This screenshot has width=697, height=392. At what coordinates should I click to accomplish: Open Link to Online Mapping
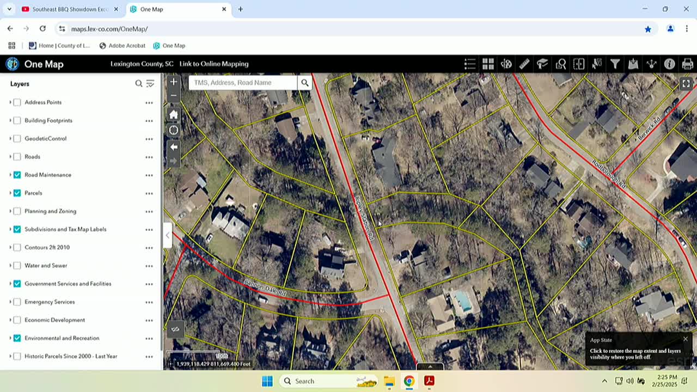tap(214, 64)
